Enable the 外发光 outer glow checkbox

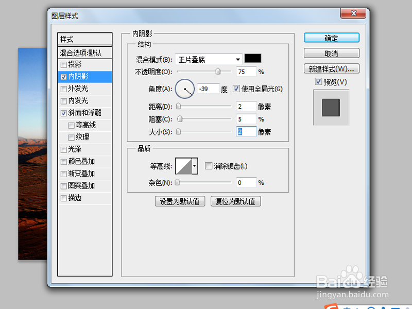pos(63,89)
